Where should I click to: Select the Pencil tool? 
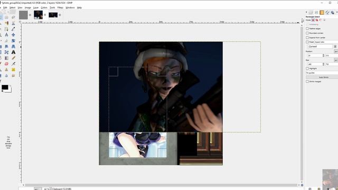coord(13,58)
